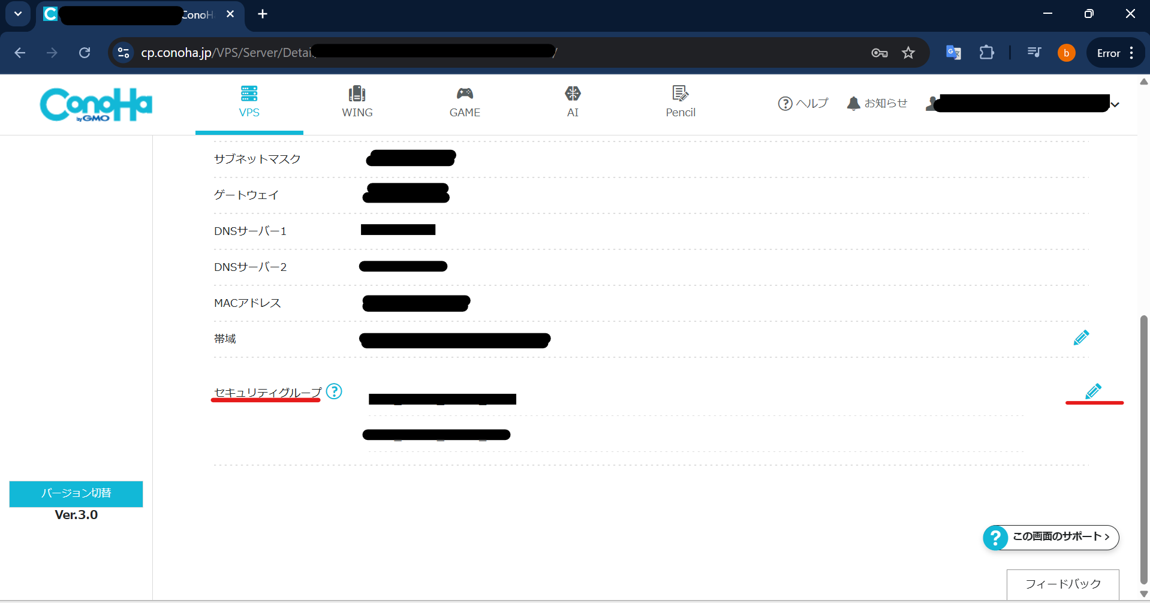The width and height of the screenshot is (1150, 603).
Task: Click the media control playlist icon
Action: pyautogui.click(x=1034, y=53)
